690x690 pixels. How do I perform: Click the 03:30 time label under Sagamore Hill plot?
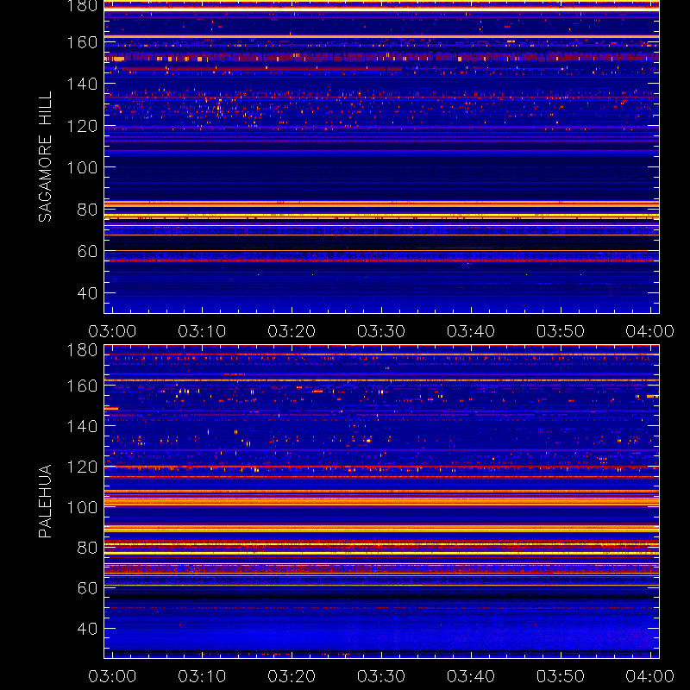tap(381, 331)
